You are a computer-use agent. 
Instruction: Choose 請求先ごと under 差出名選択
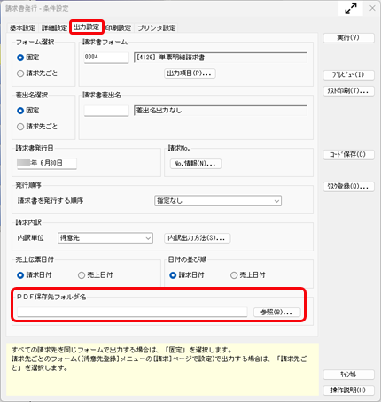pos(37,127)
